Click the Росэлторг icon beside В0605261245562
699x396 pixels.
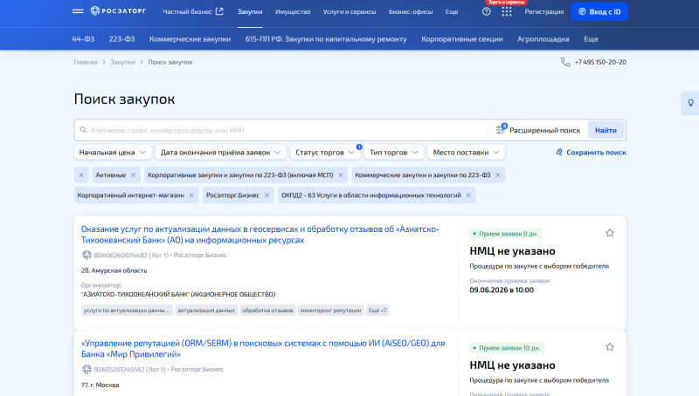point(87,369)
